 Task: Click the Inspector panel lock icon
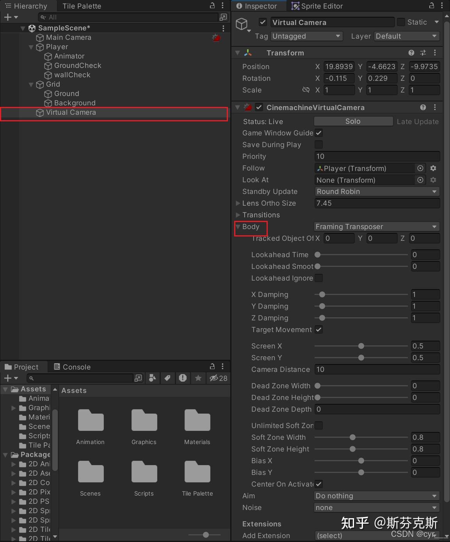pos(432,5)
